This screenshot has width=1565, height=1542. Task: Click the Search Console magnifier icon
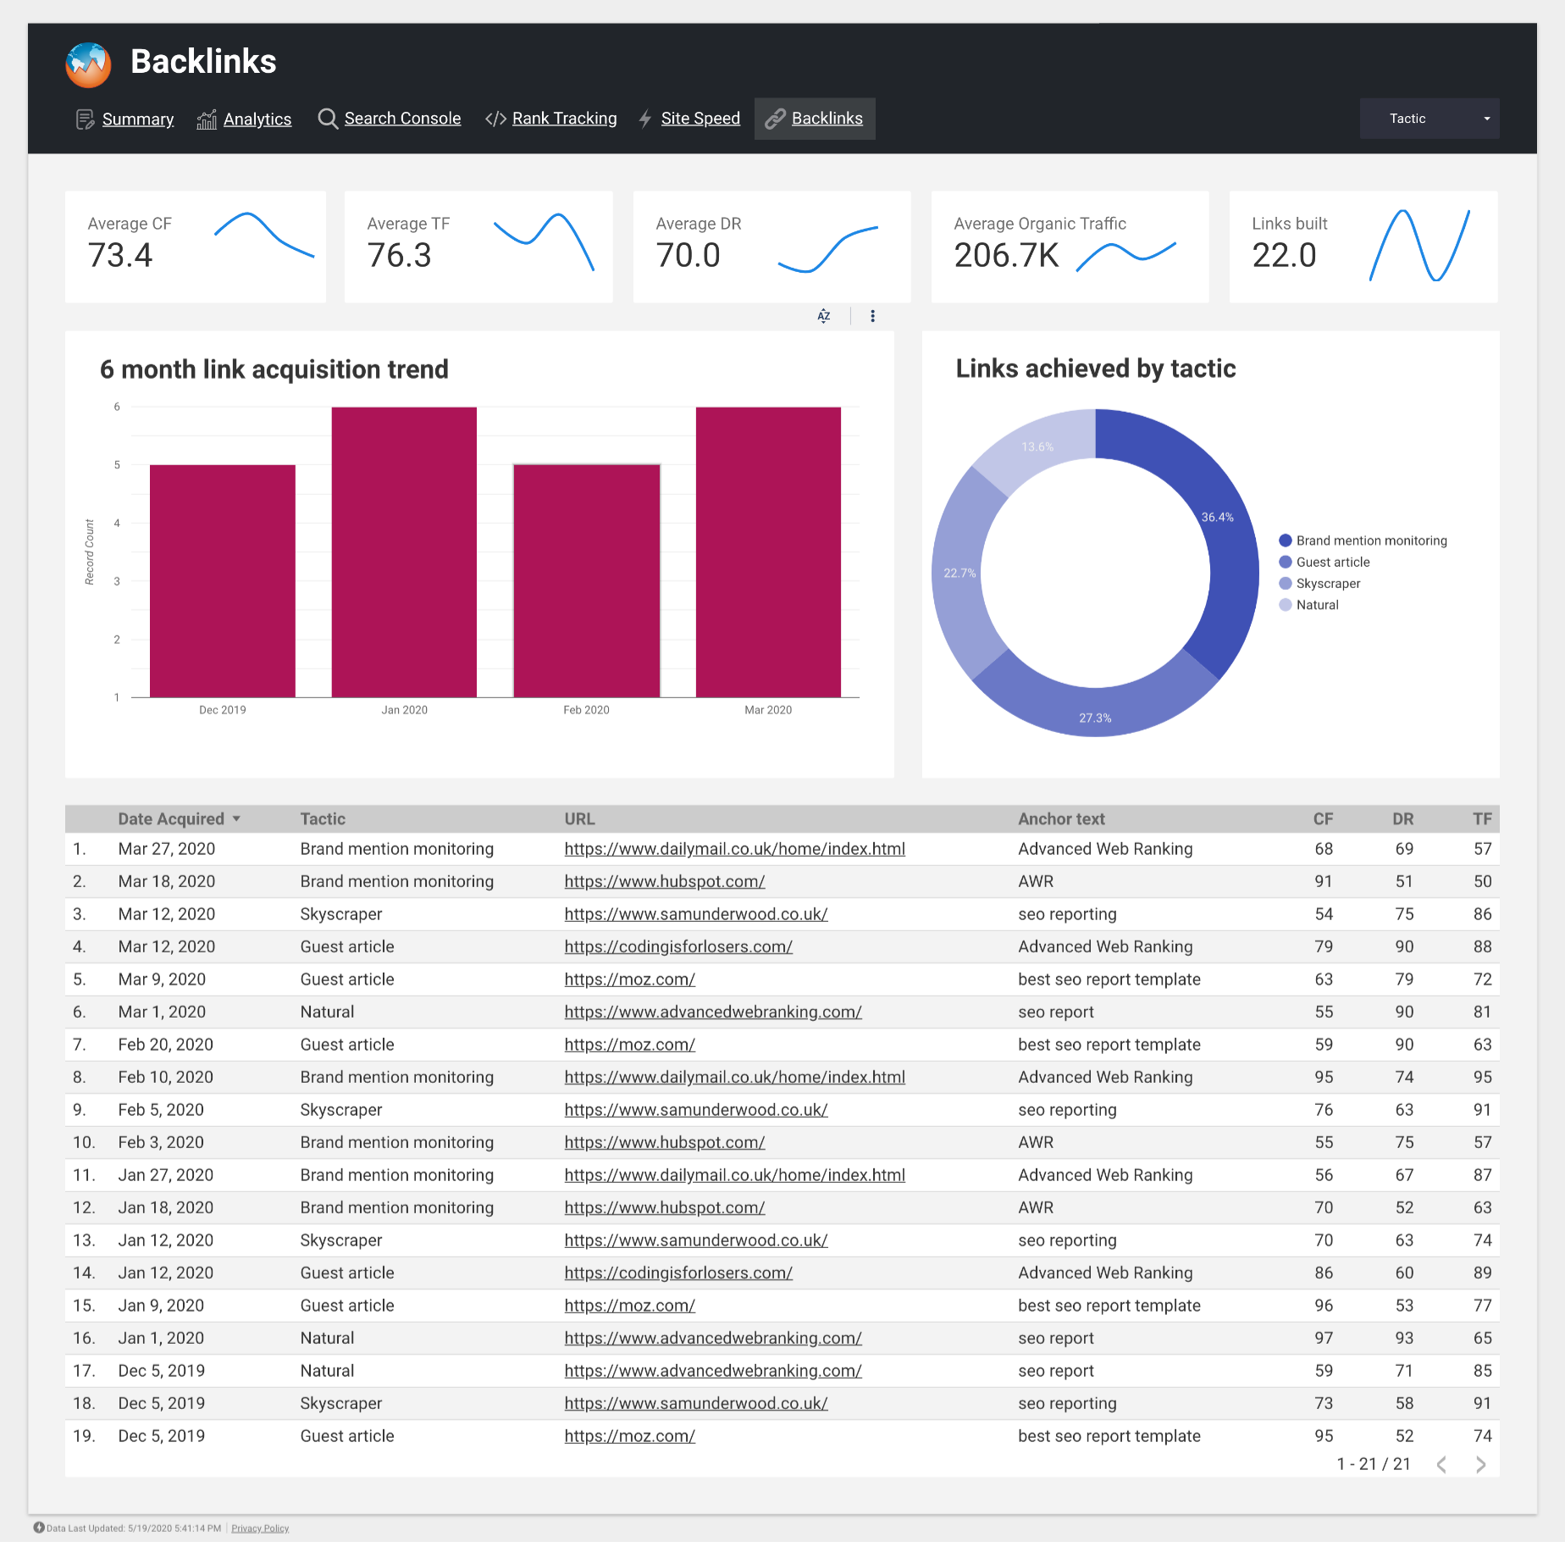[x=328, y=119]
